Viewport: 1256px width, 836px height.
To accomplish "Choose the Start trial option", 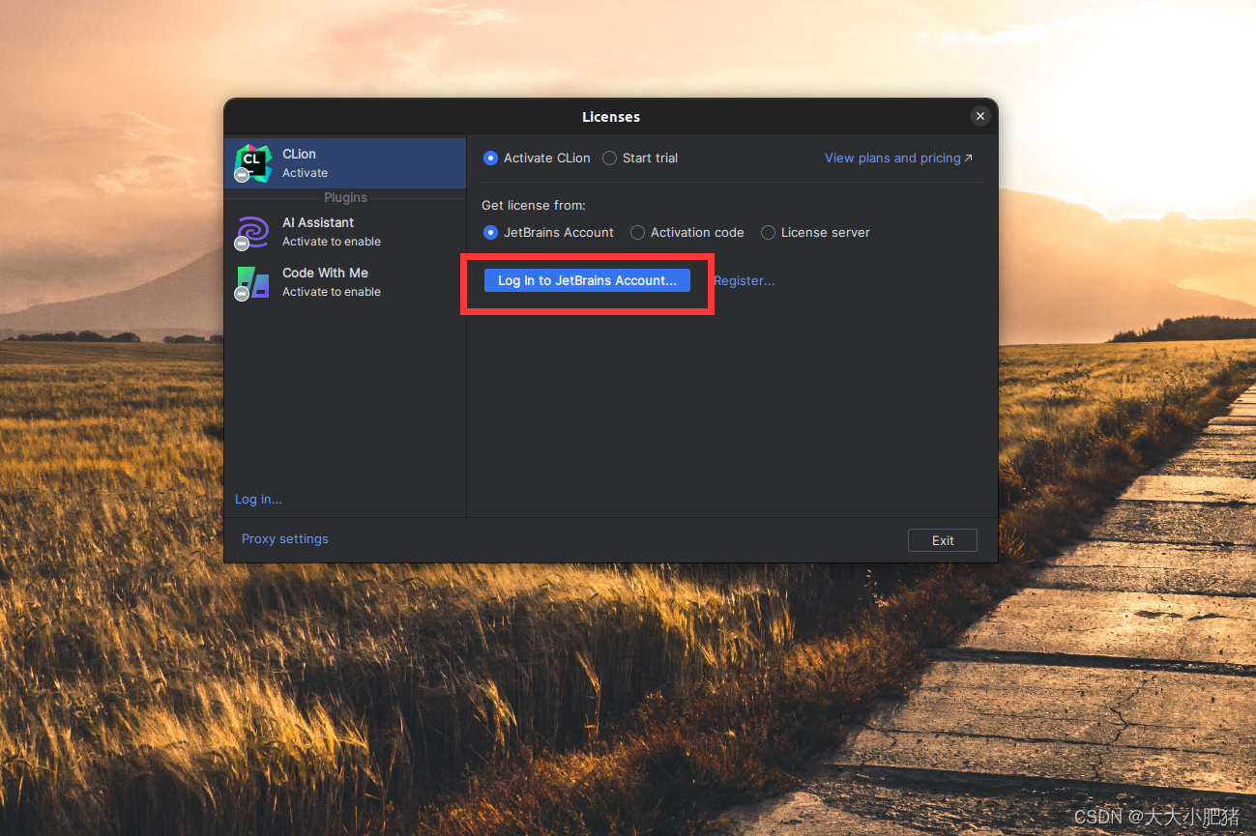I will (640, 158).
